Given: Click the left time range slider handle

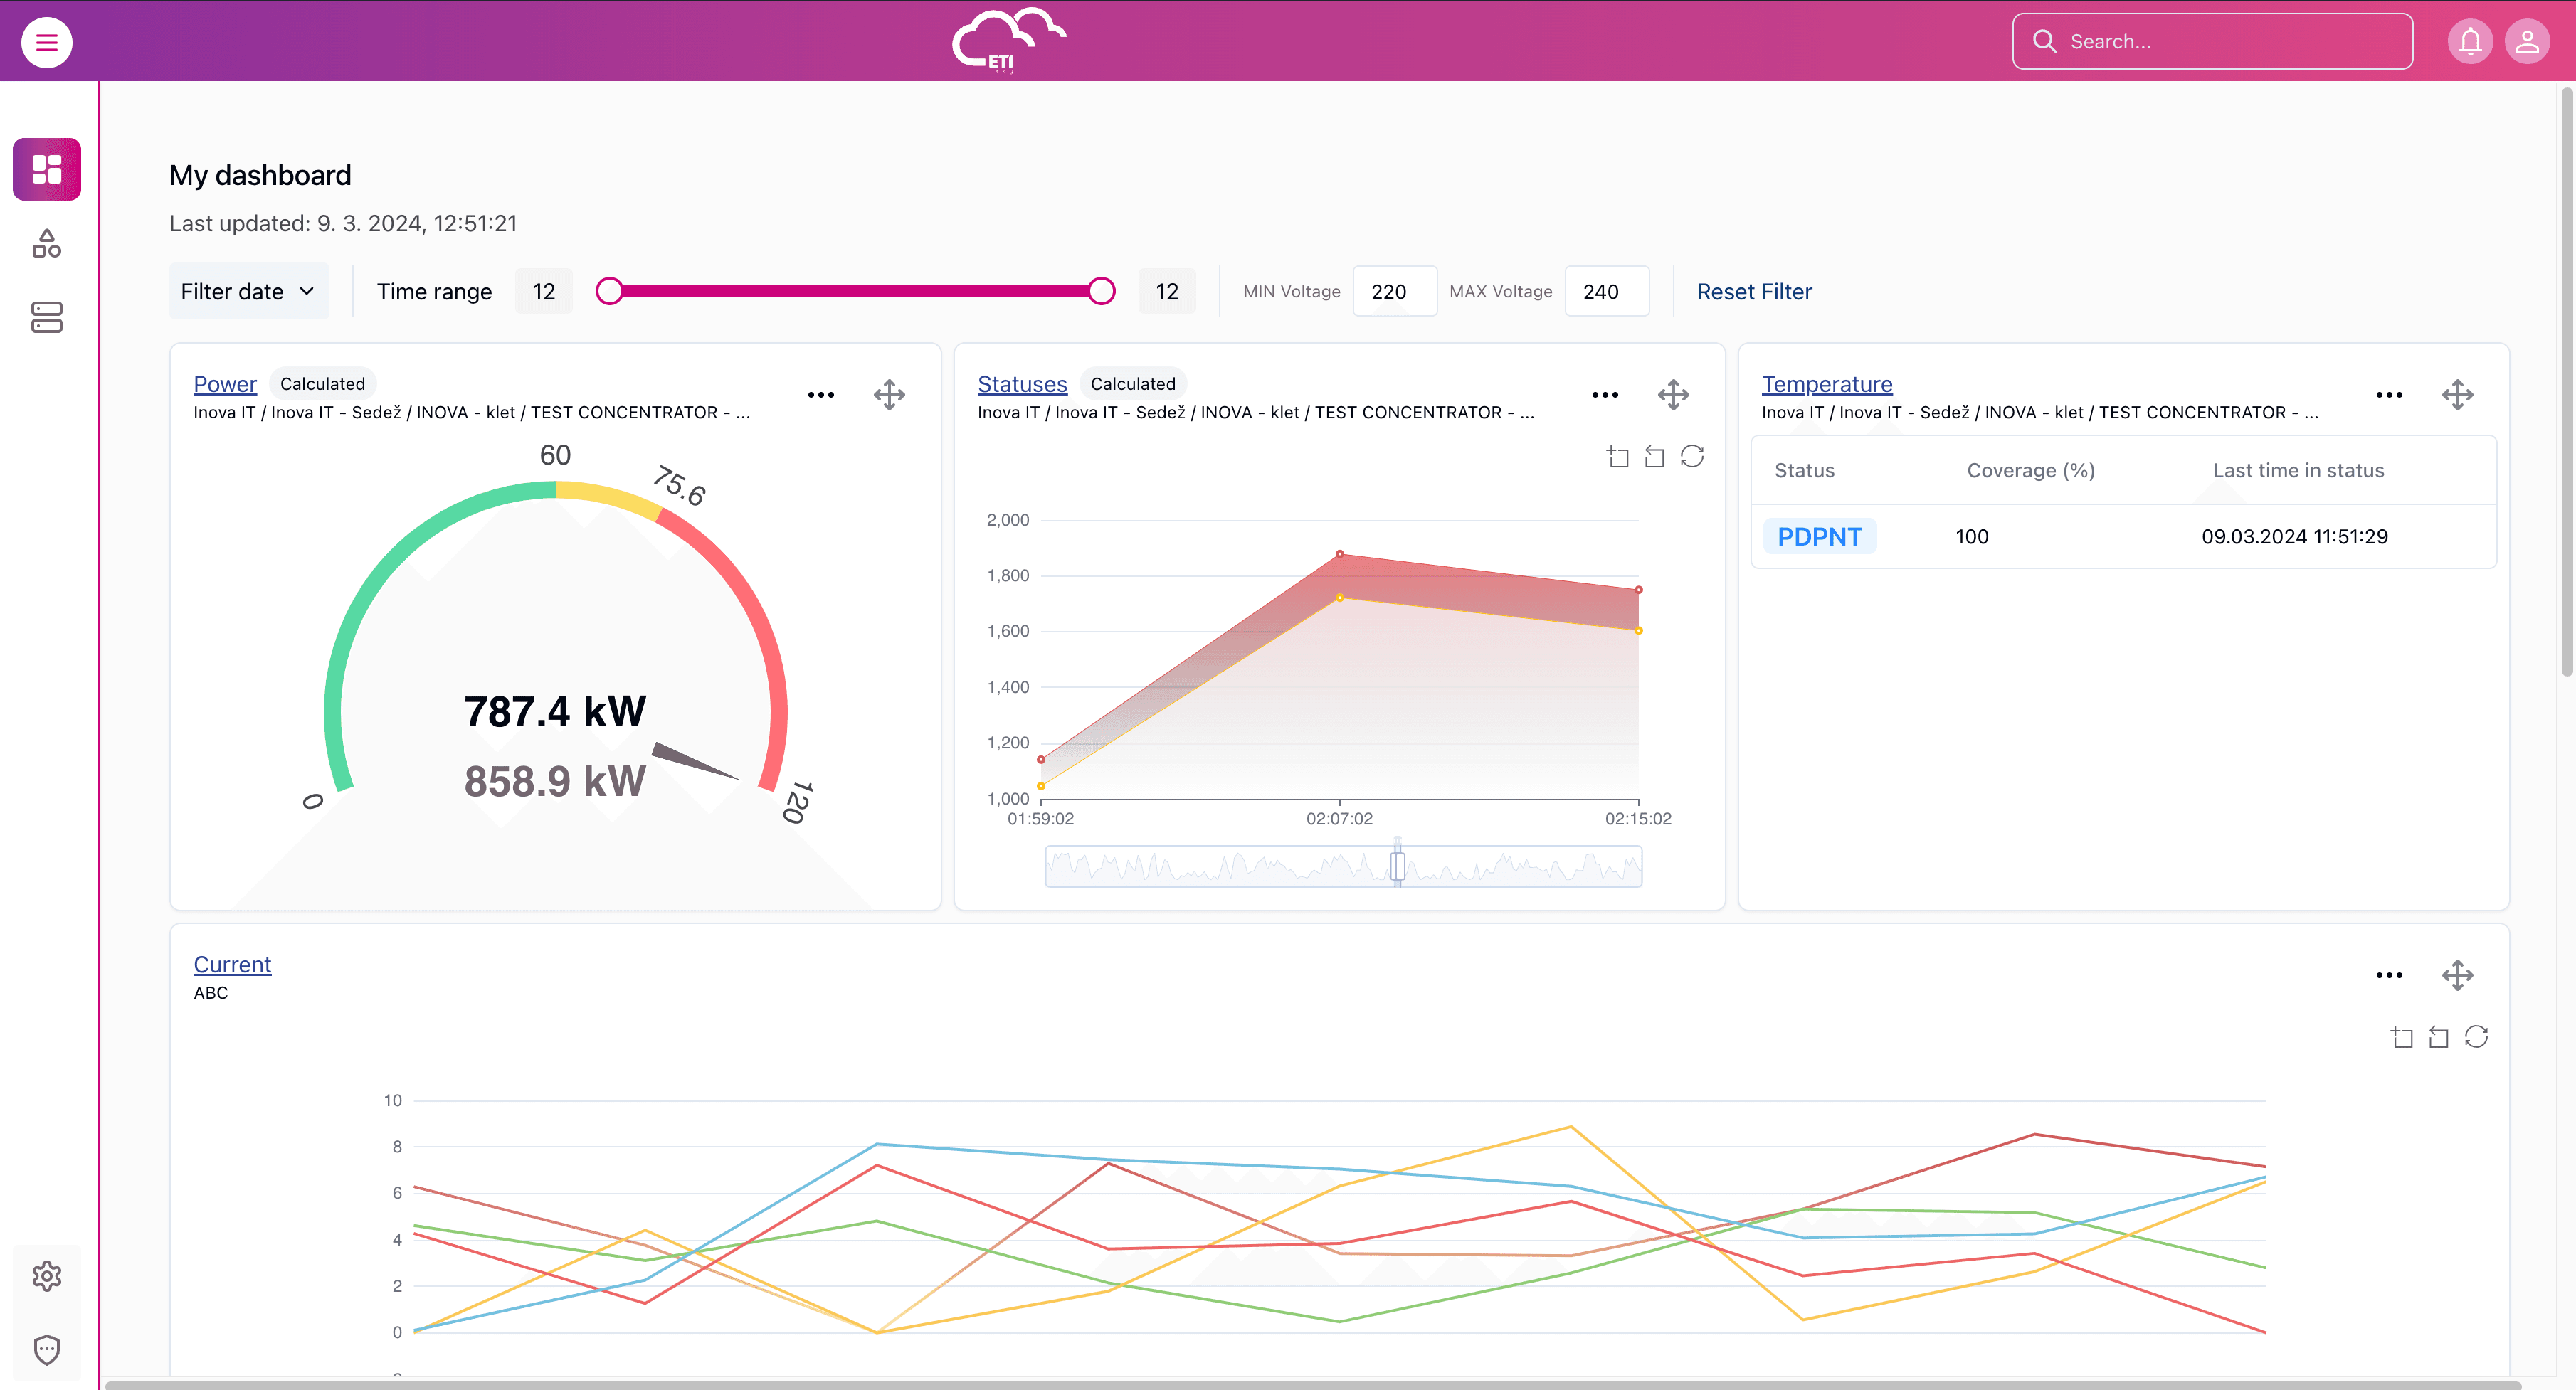Looking at the screenshot, I should [x=609, y=291].
